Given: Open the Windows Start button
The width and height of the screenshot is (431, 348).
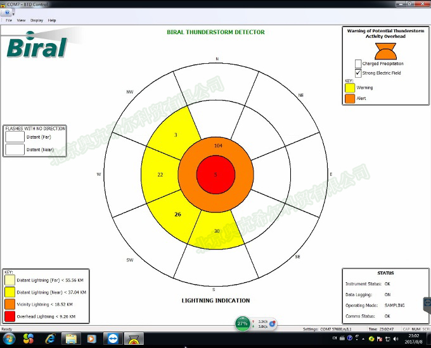Looking at the screenshot, I should click(9, 339).
